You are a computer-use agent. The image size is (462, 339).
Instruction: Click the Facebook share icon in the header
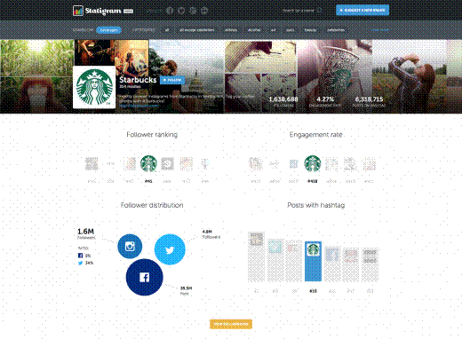point(170,11)
